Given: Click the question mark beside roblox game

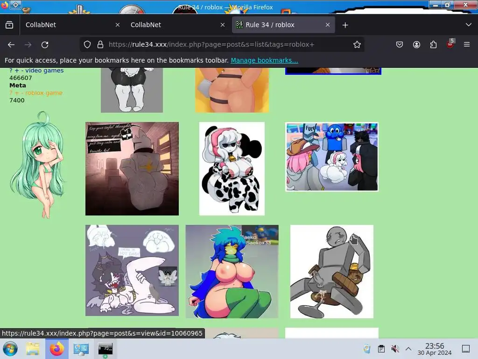Looking at the screenshot, I should 11,93.
